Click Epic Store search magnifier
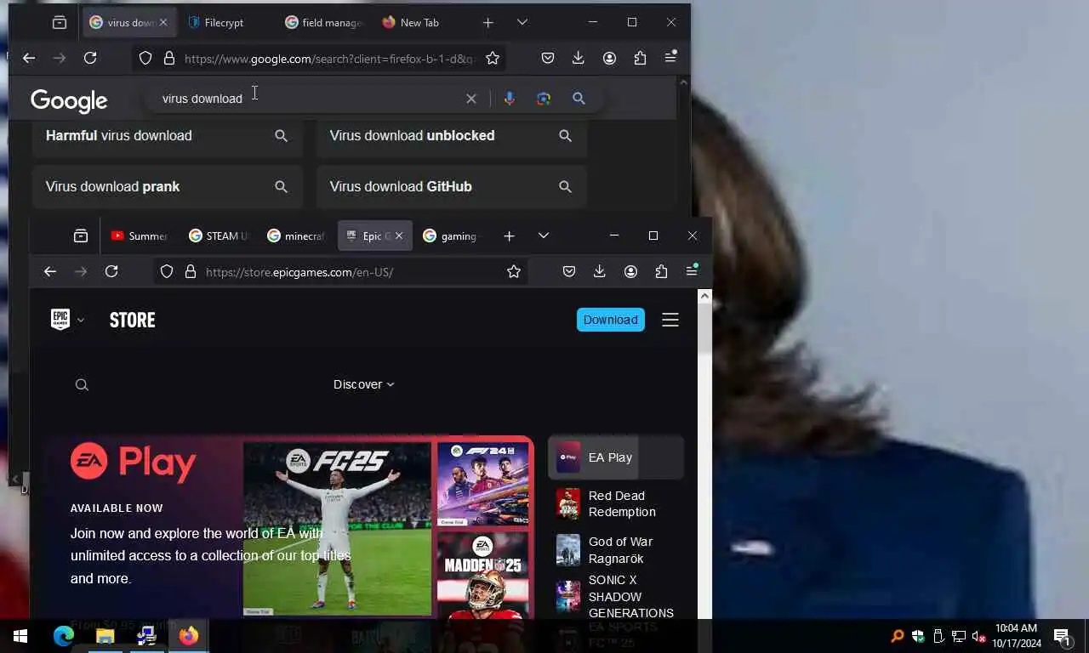The width and height of the screenshot is (1089, 653). (x=82, y=385)
